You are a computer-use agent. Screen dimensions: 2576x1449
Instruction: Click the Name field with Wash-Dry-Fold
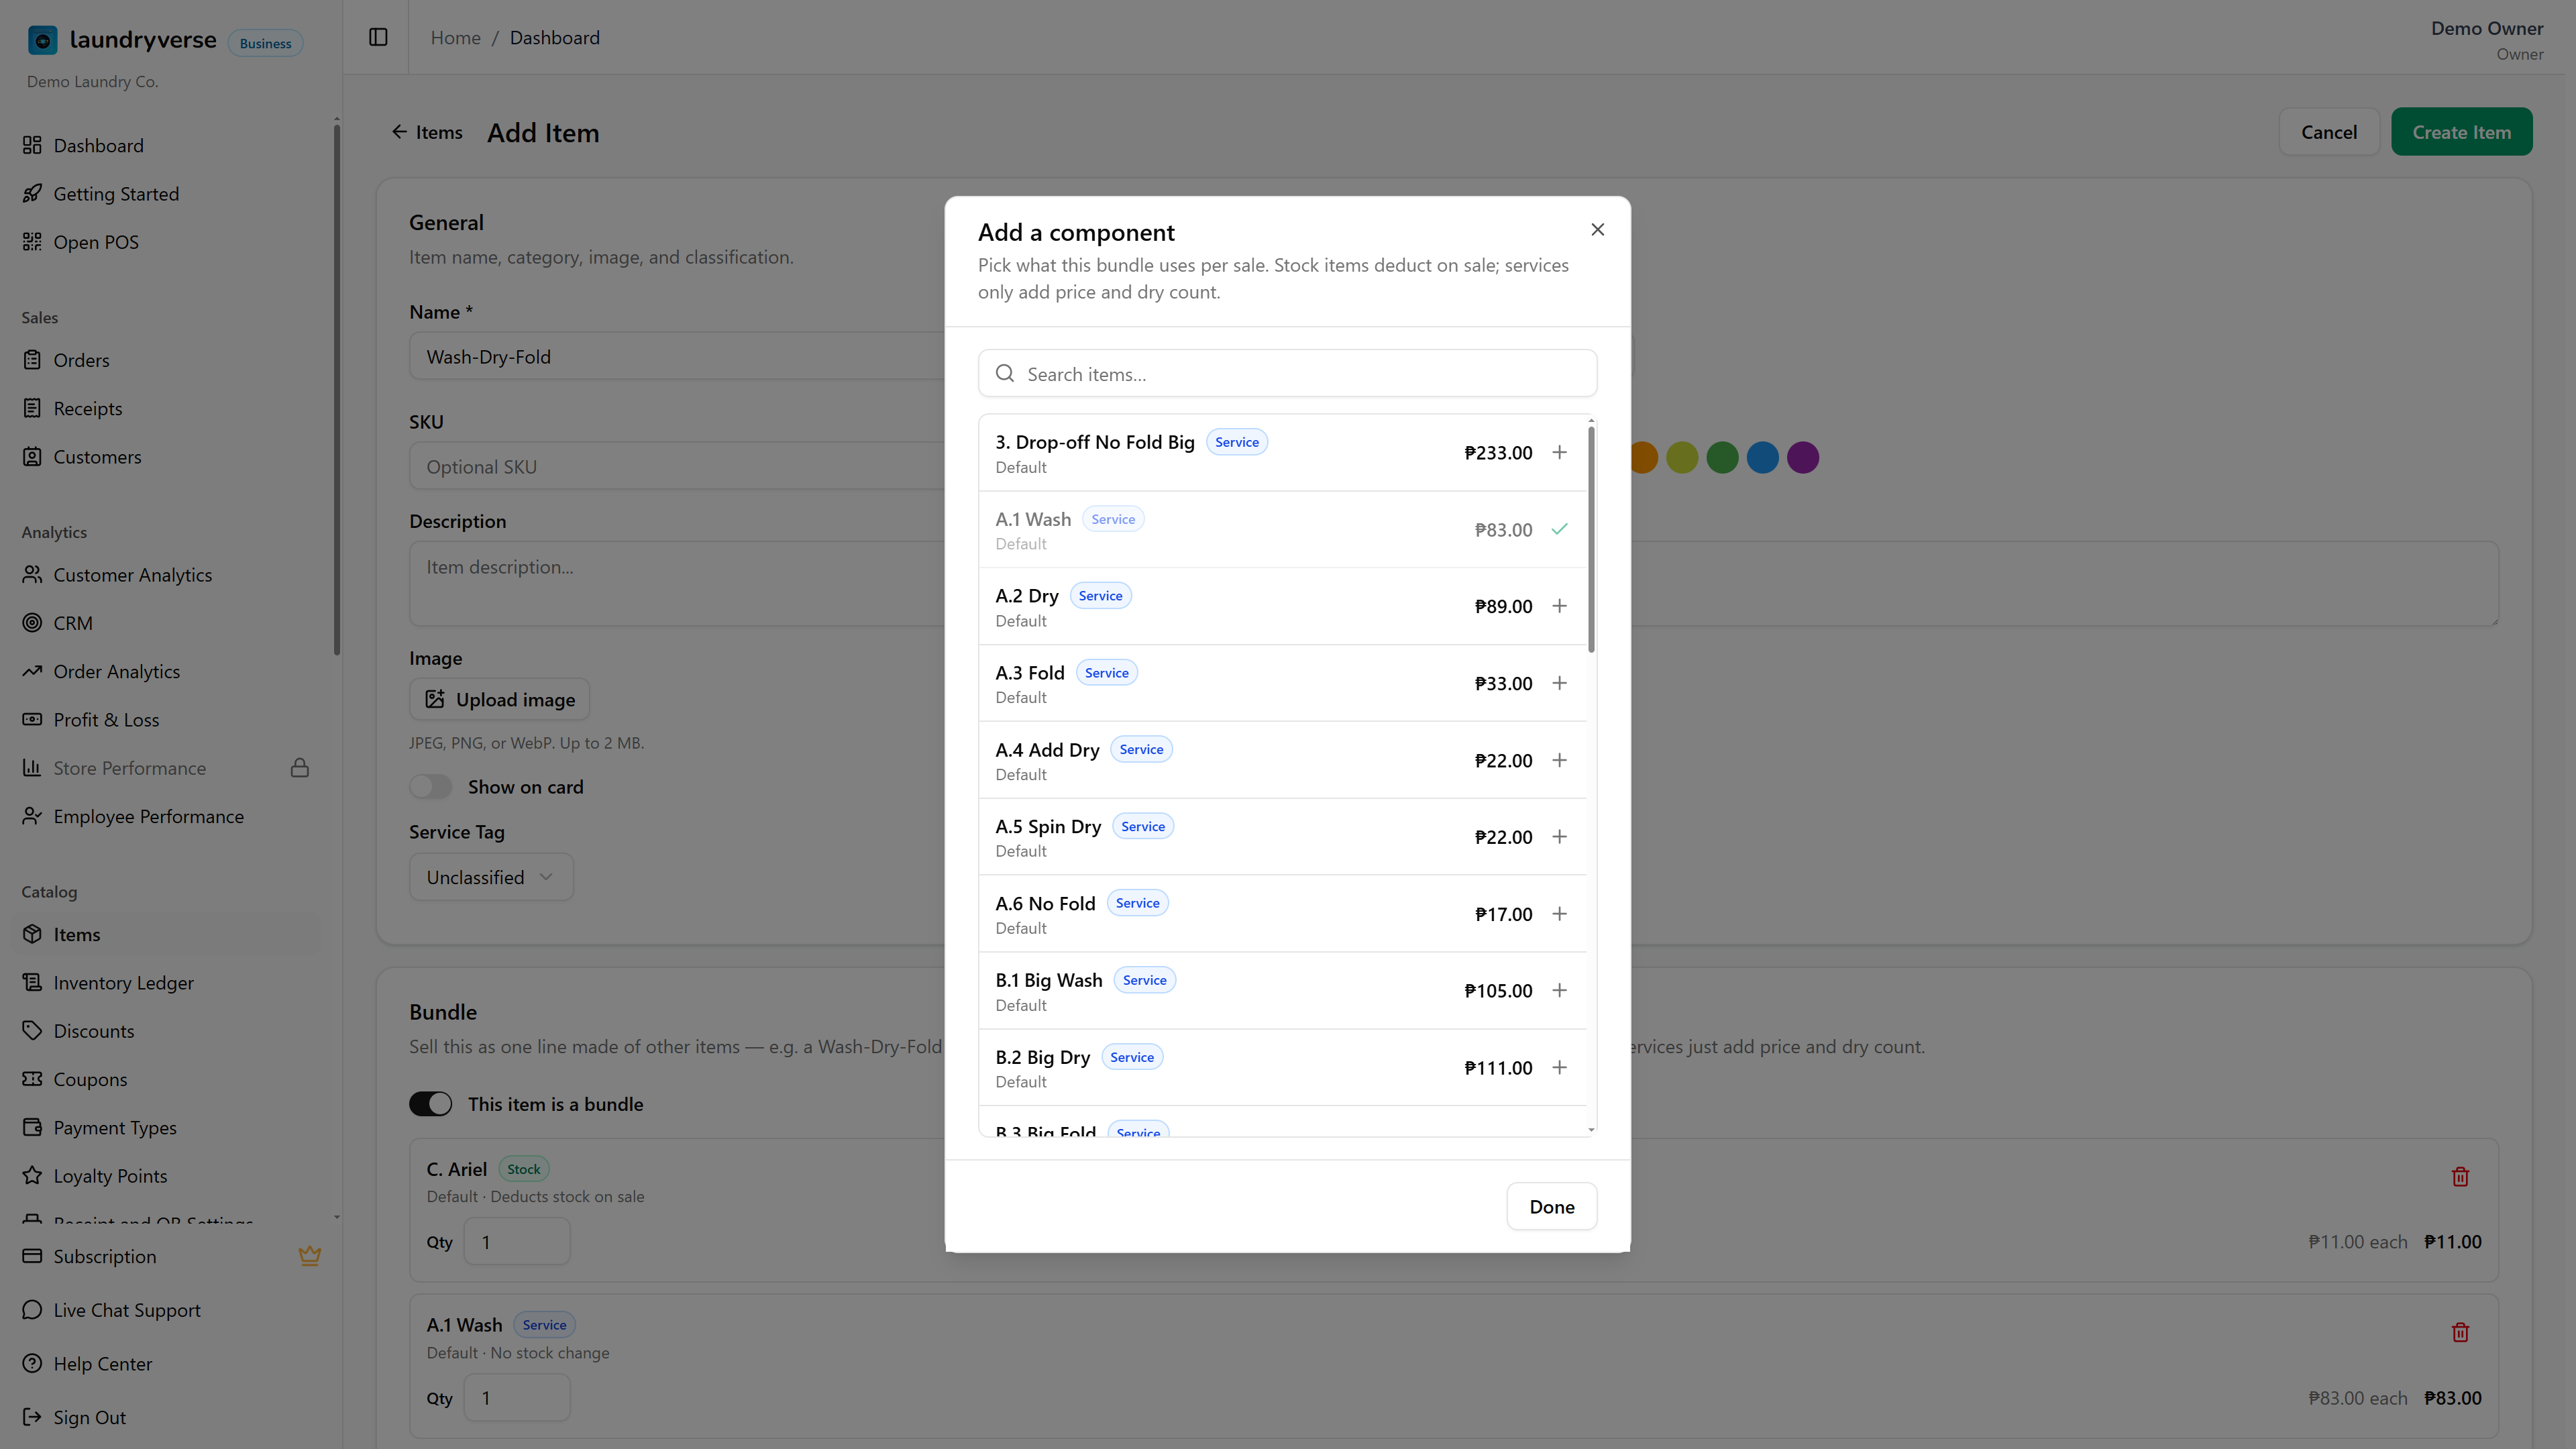coord(677,357)
